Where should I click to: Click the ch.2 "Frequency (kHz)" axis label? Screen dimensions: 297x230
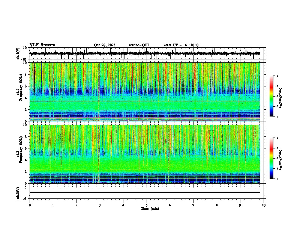click(x=21, y=150)
